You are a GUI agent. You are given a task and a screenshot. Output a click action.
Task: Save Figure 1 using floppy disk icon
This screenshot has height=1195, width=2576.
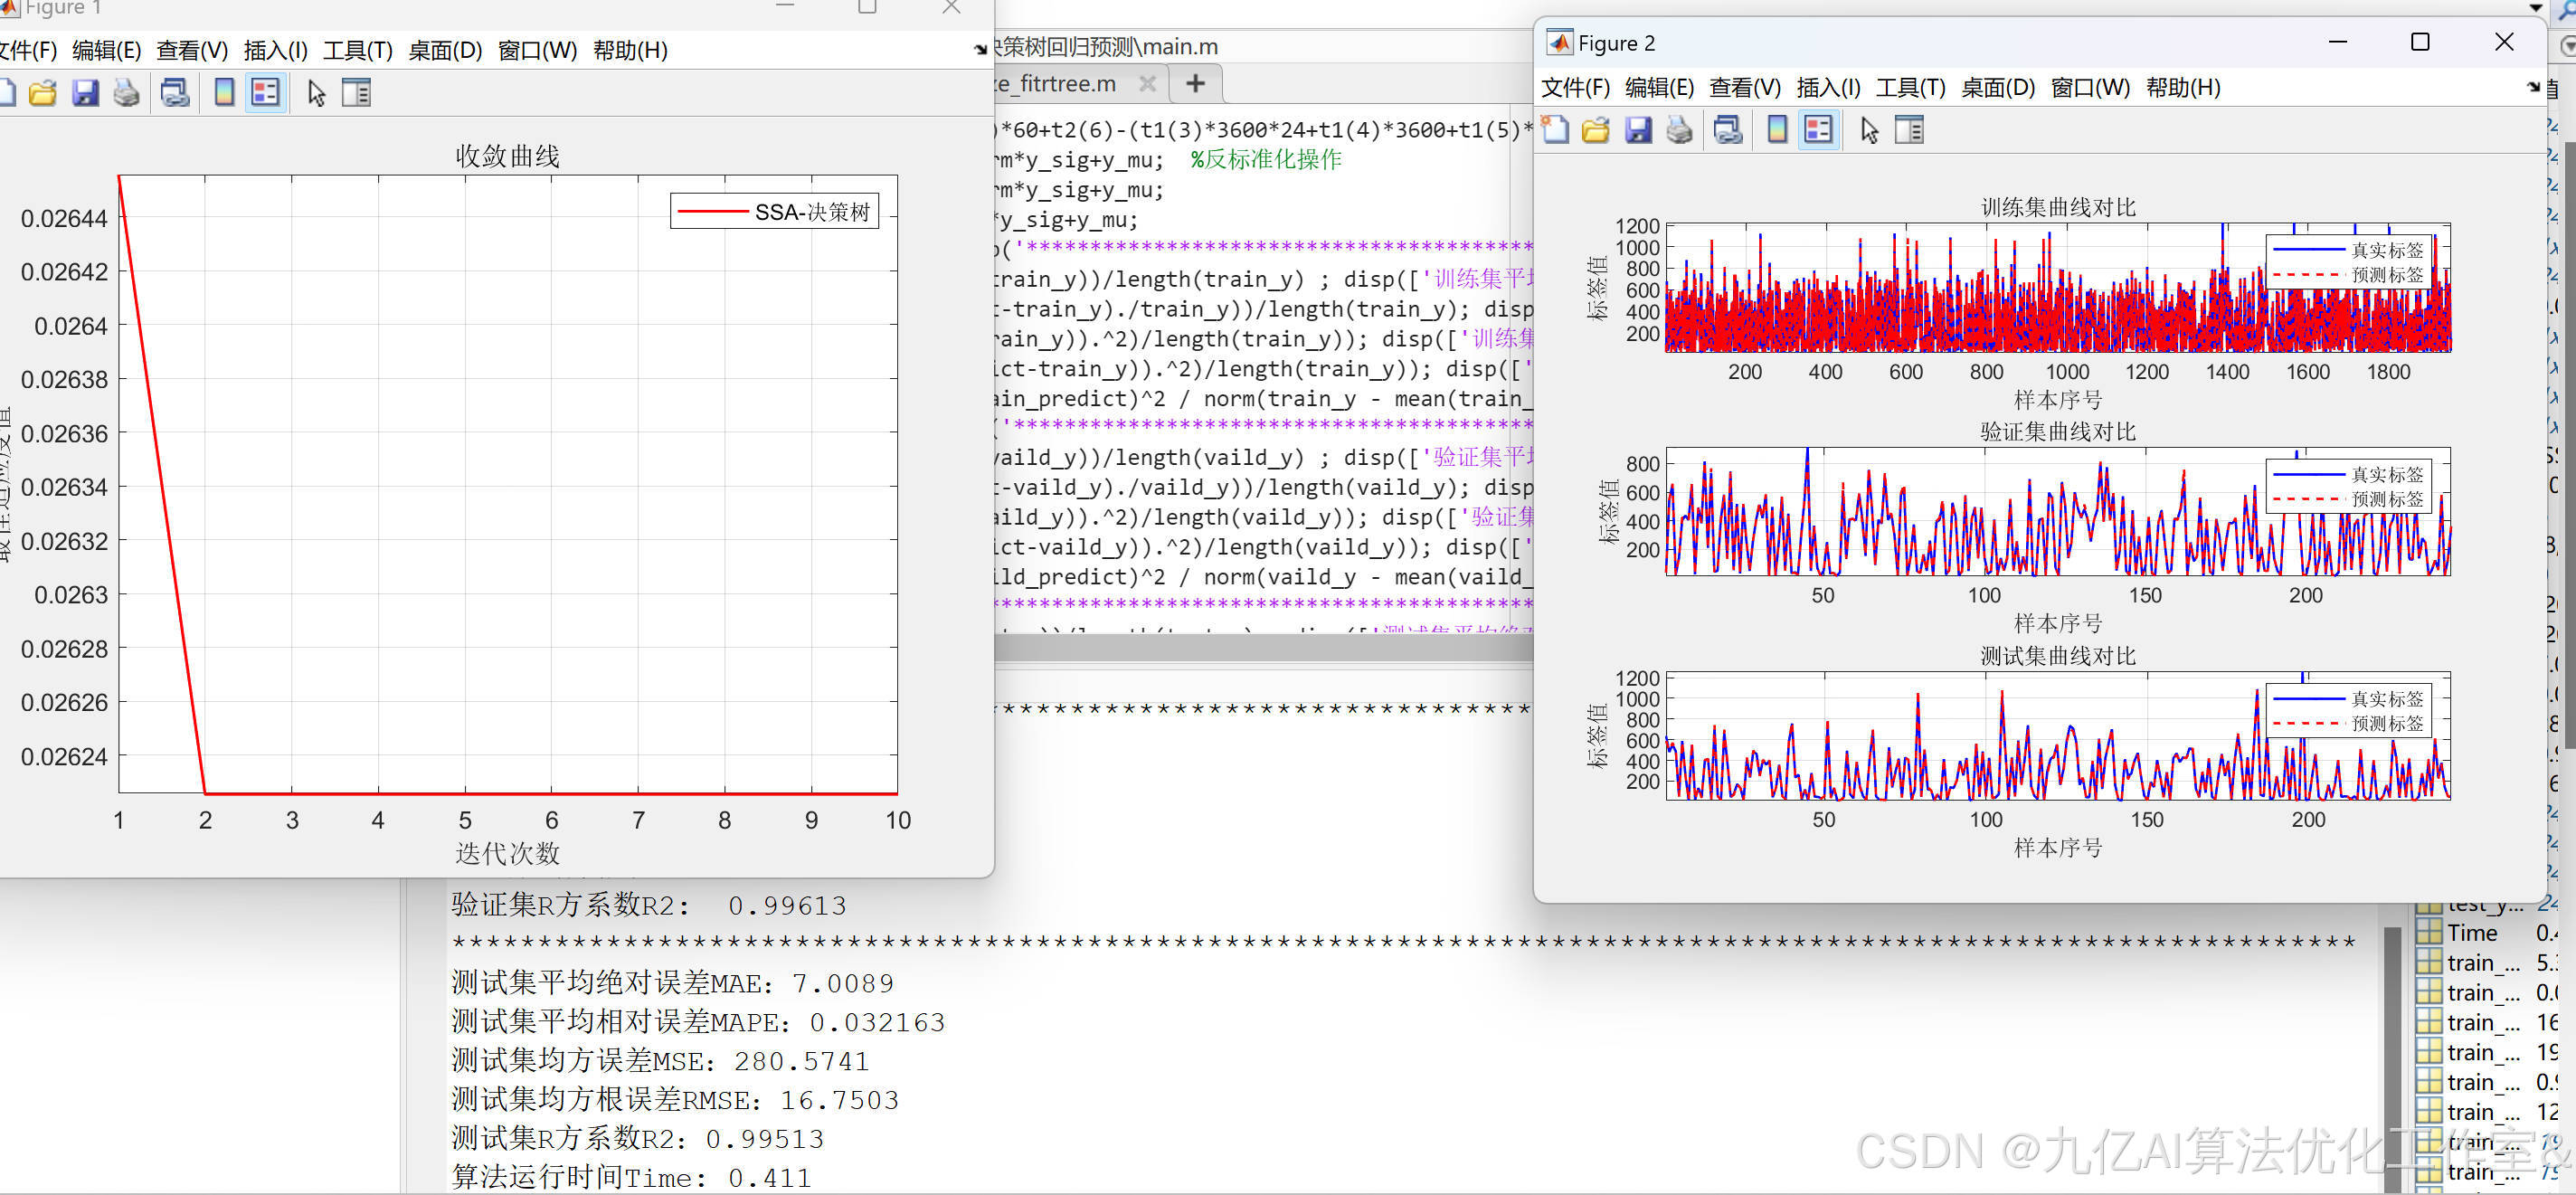coord(85,93)
